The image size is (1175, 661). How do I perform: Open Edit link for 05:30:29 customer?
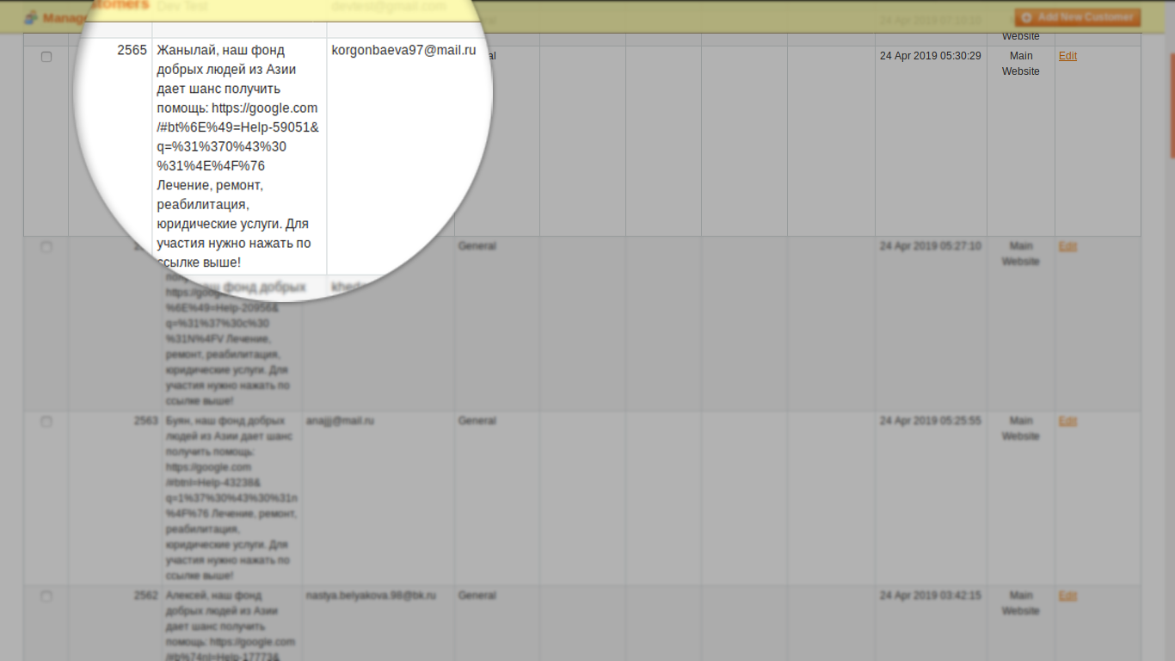click(1067, 56)
